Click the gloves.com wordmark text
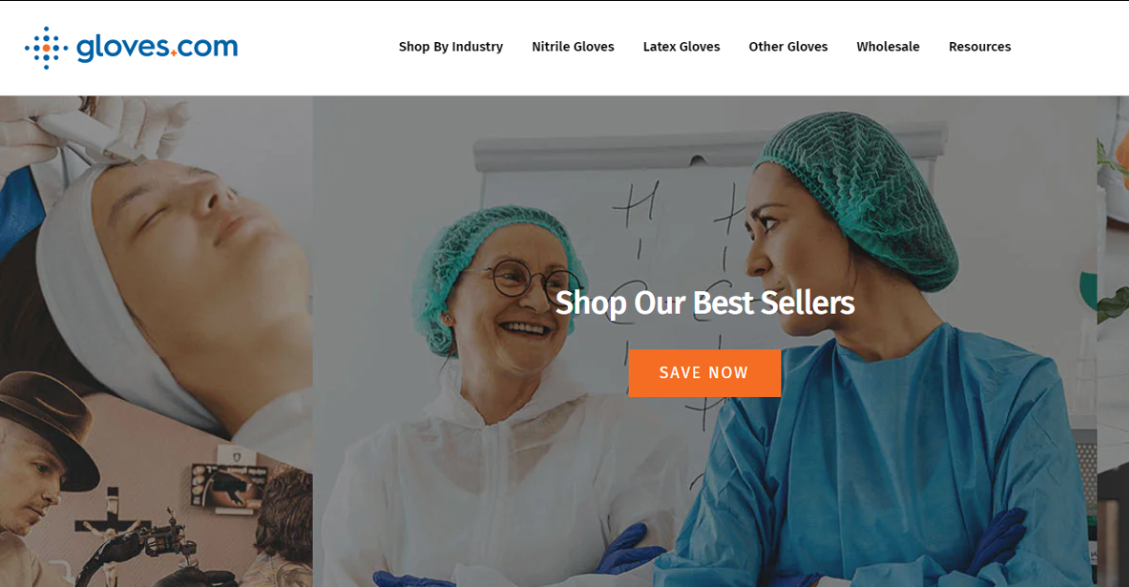This screenshot has height=587, width=1129. [157, 47]
